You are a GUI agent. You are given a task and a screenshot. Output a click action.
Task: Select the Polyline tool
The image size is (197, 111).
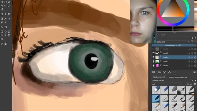click(x=9, y=2)
